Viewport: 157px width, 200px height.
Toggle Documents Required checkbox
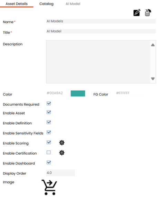tap(49, 103)
